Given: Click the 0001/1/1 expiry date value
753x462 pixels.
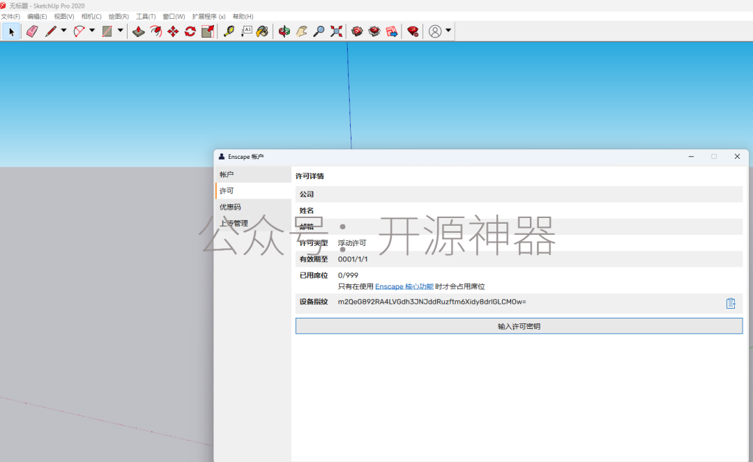Looking at the screenshot, I should click(353, 259).
